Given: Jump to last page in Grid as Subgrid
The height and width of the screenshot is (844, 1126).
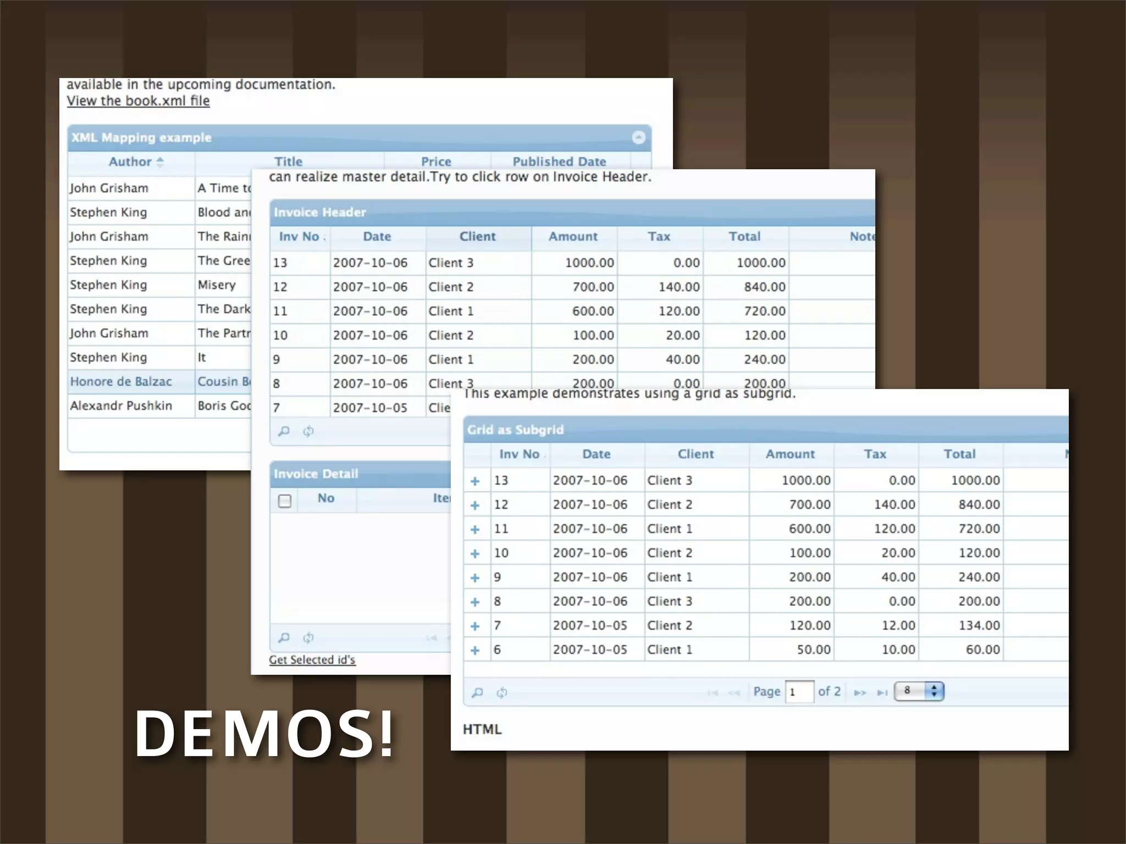Looking at the screenshot, I should 882,692.
